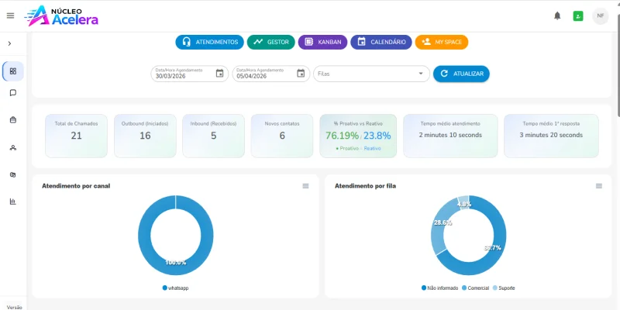
Task: Expand the Filas dropdown
Action: [421, 74]
